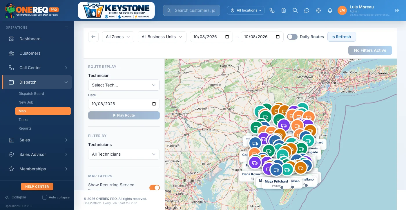Click the back arrow button
Viewport: 406px width, 210px height.
click(93, 37)
